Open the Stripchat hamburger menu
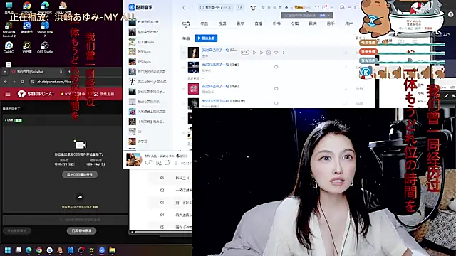456x256 pixels. point(8,94)
